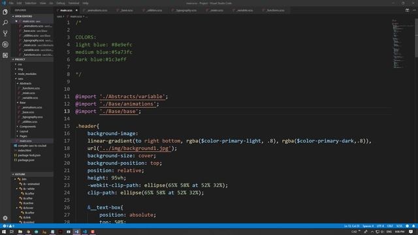Open the Manage gear in activity bar
Screen dimensions: 418x235
(x=5, y=218)
